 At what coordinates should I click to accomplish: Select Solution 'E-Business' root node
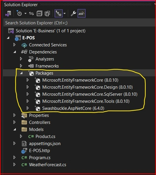(x=51, y=31)
